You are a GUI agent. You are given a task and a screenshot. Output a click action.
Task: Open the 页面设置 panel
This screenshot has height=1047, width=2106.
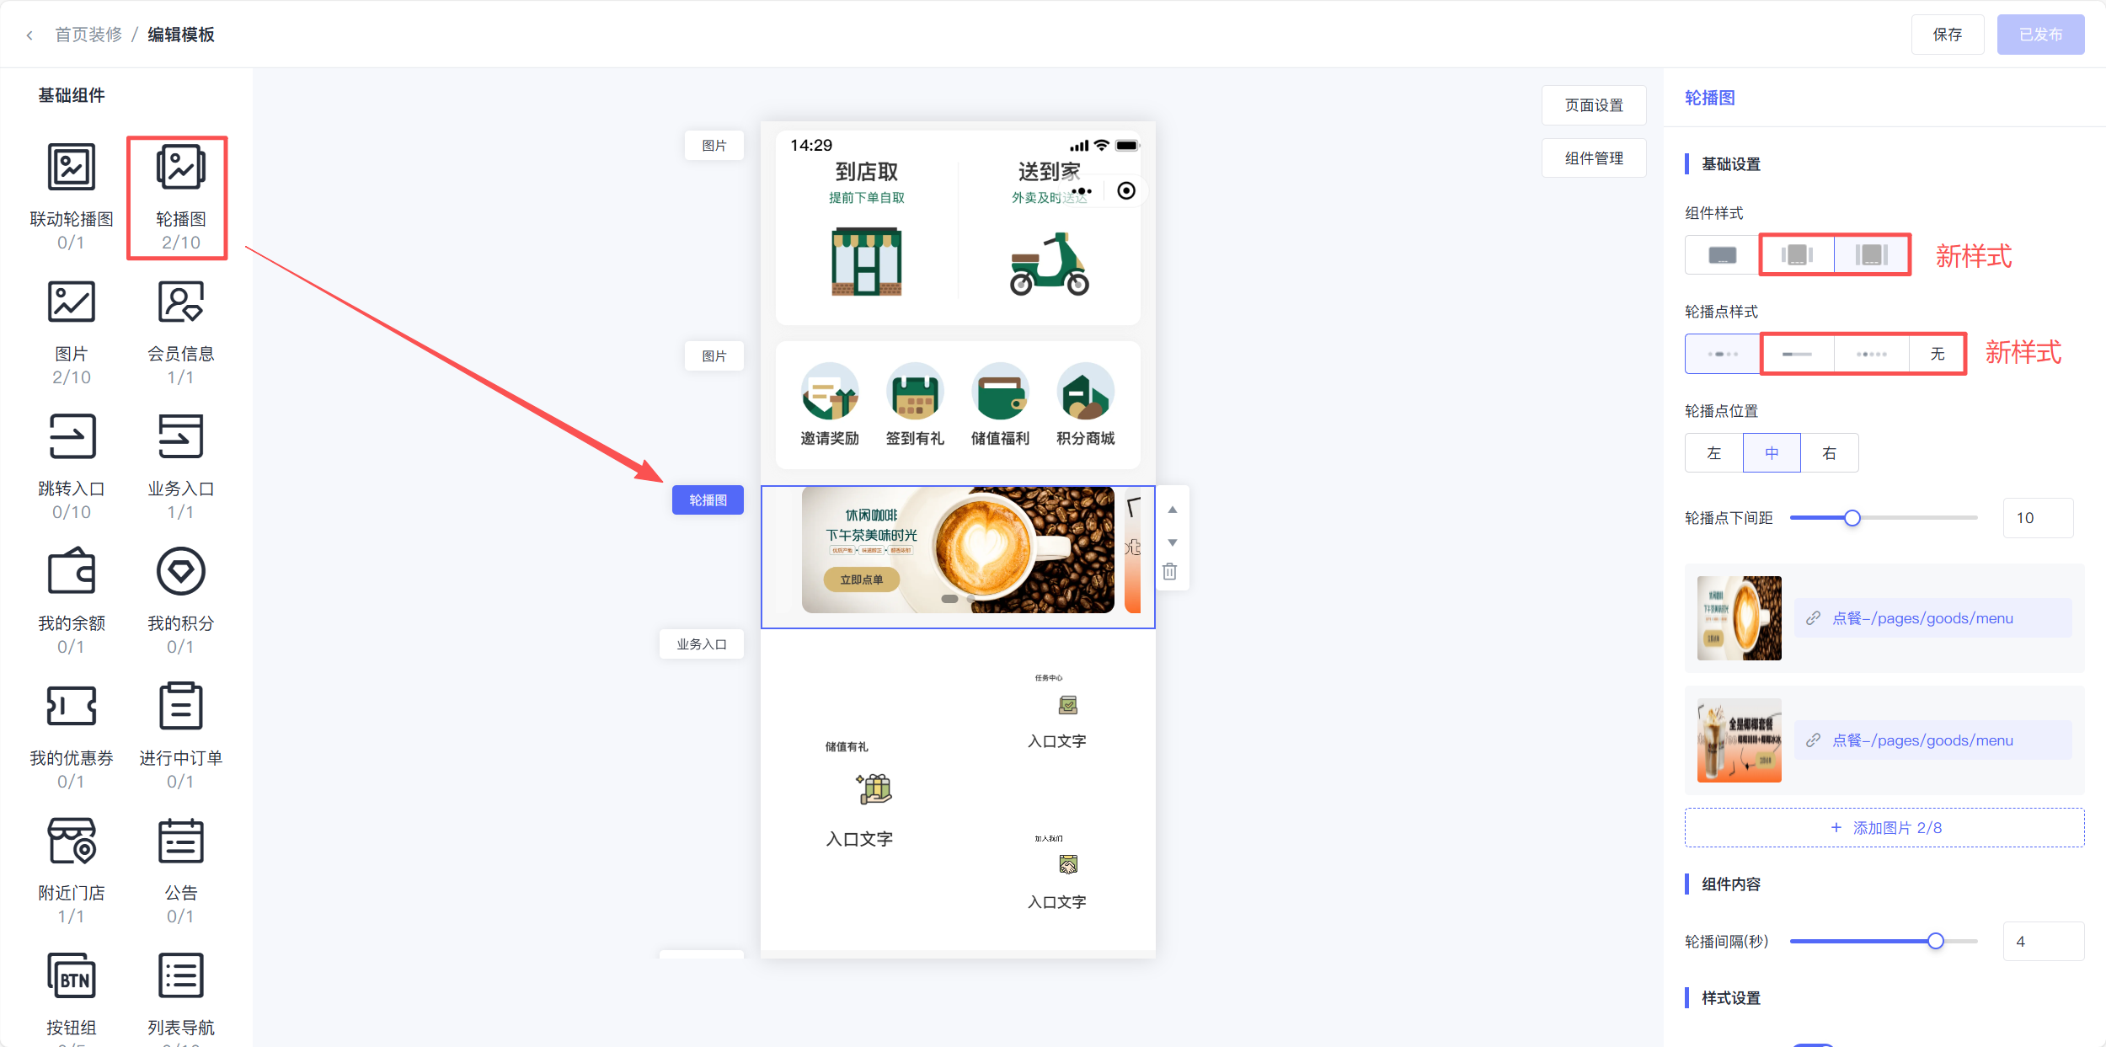(x=1594, y=105)
